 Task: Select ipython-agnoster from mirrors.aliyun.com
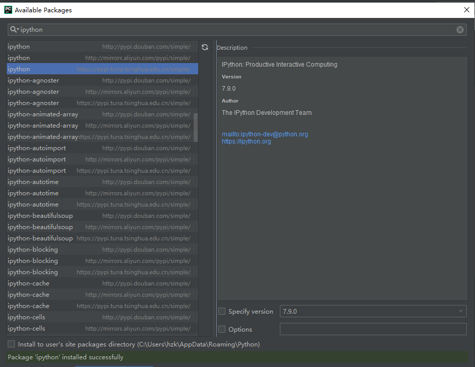[102, 92]
